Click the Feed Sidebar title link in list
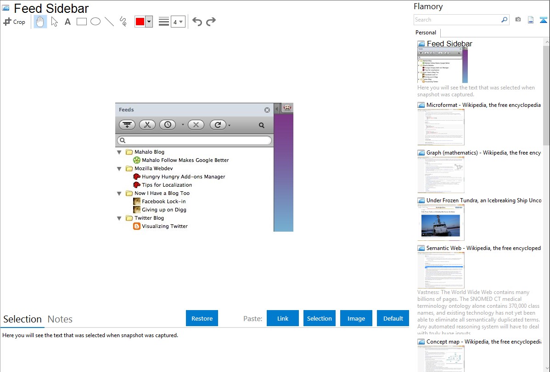Screen dimensions: 550x372 [x=449, y=44]
